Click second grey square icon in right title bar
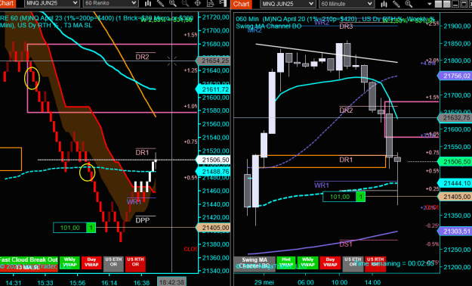Screen dimensions: 472x286 pyautogui.click(x=447, y=5)
